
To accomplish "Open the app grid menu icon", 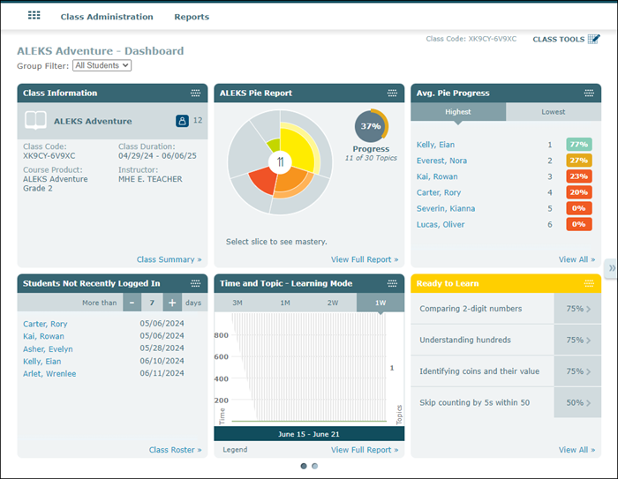I will tap(34, 16).
